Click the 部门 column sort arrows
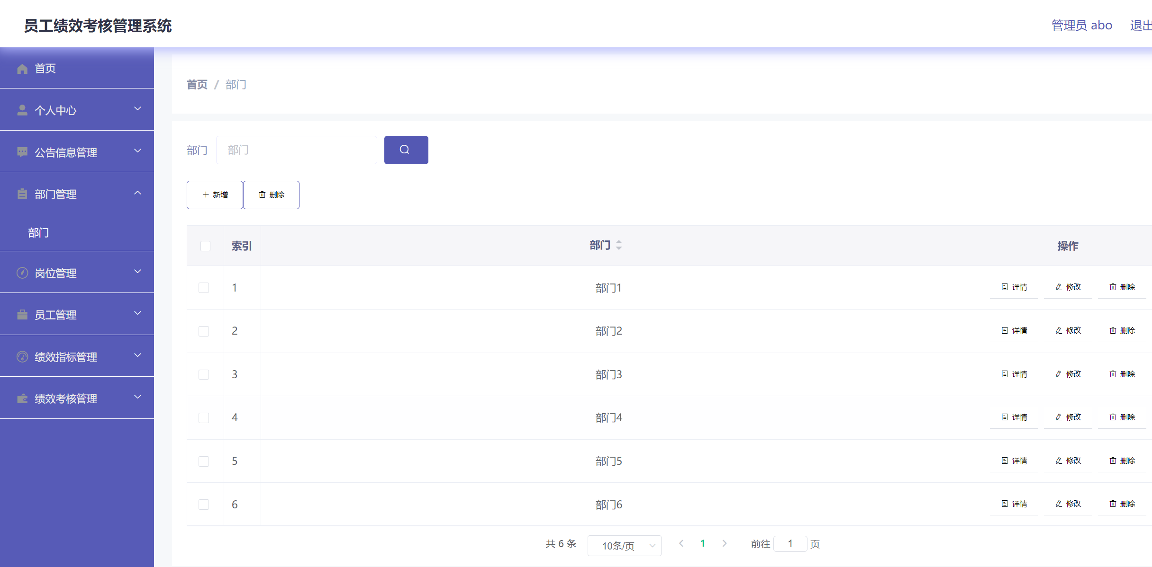The height and width of the screenshot is (567, 1152). click(619, 245)
